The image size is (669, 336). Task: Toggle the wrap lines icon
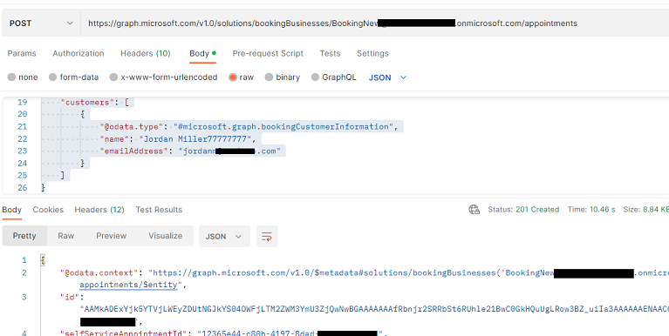(267, 237)
